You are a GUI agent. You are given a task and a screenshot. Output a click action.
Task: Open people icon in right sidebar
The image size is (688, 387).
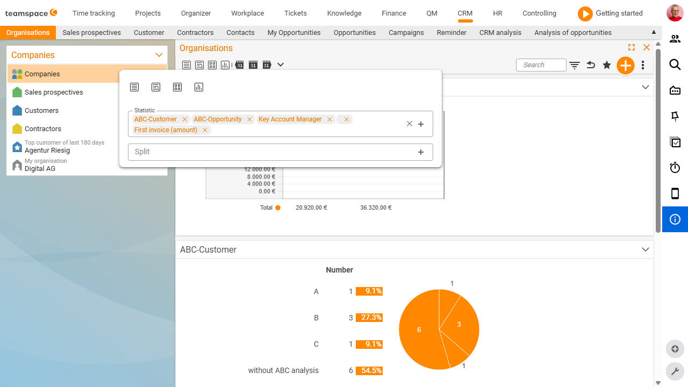tap(675, 39)
